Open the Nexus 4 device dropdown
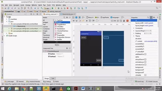162x91 pixels. click(x=90, y=17)
